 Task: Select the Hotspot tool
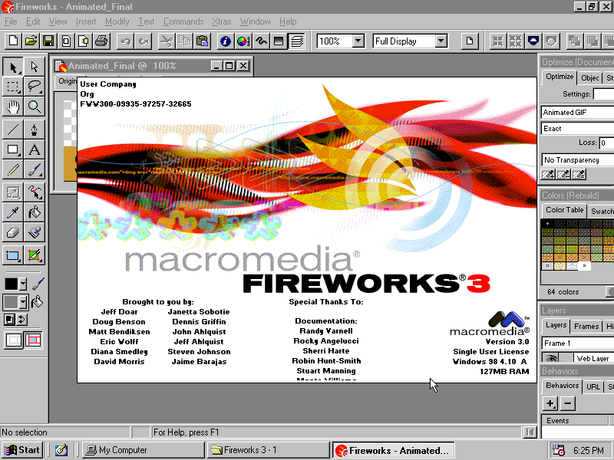13,256
